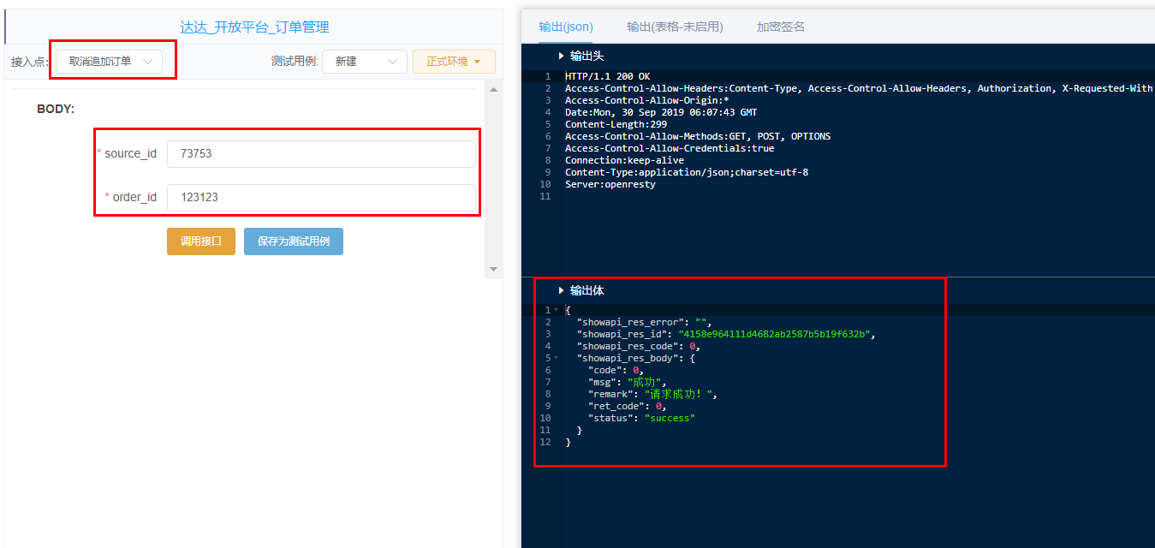Screen dimensions: 1155x548
Task: Click the Content-Length:299 header line
Action: tap(616, 124)
